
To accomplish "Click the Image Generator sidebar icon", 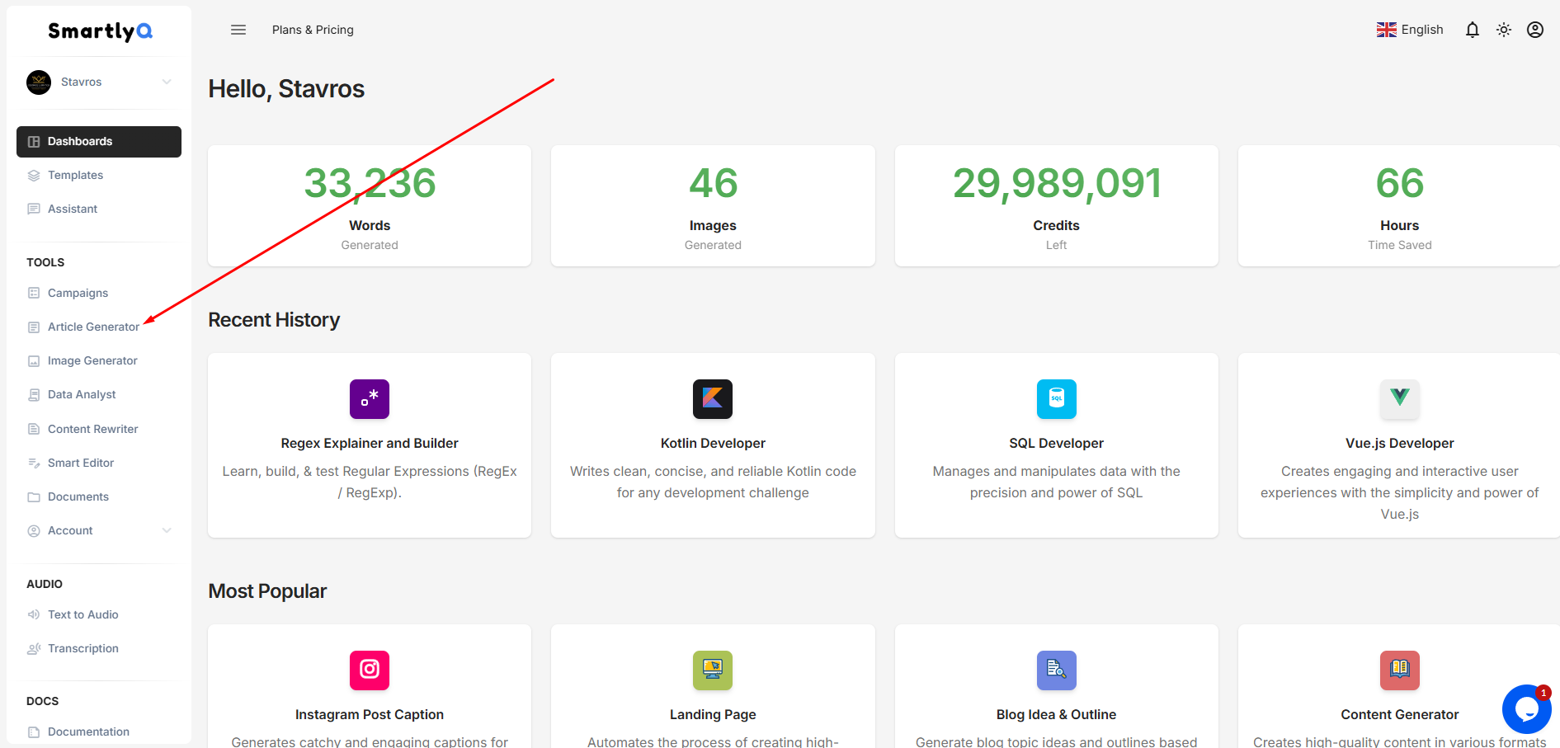I will pos(34,361).
